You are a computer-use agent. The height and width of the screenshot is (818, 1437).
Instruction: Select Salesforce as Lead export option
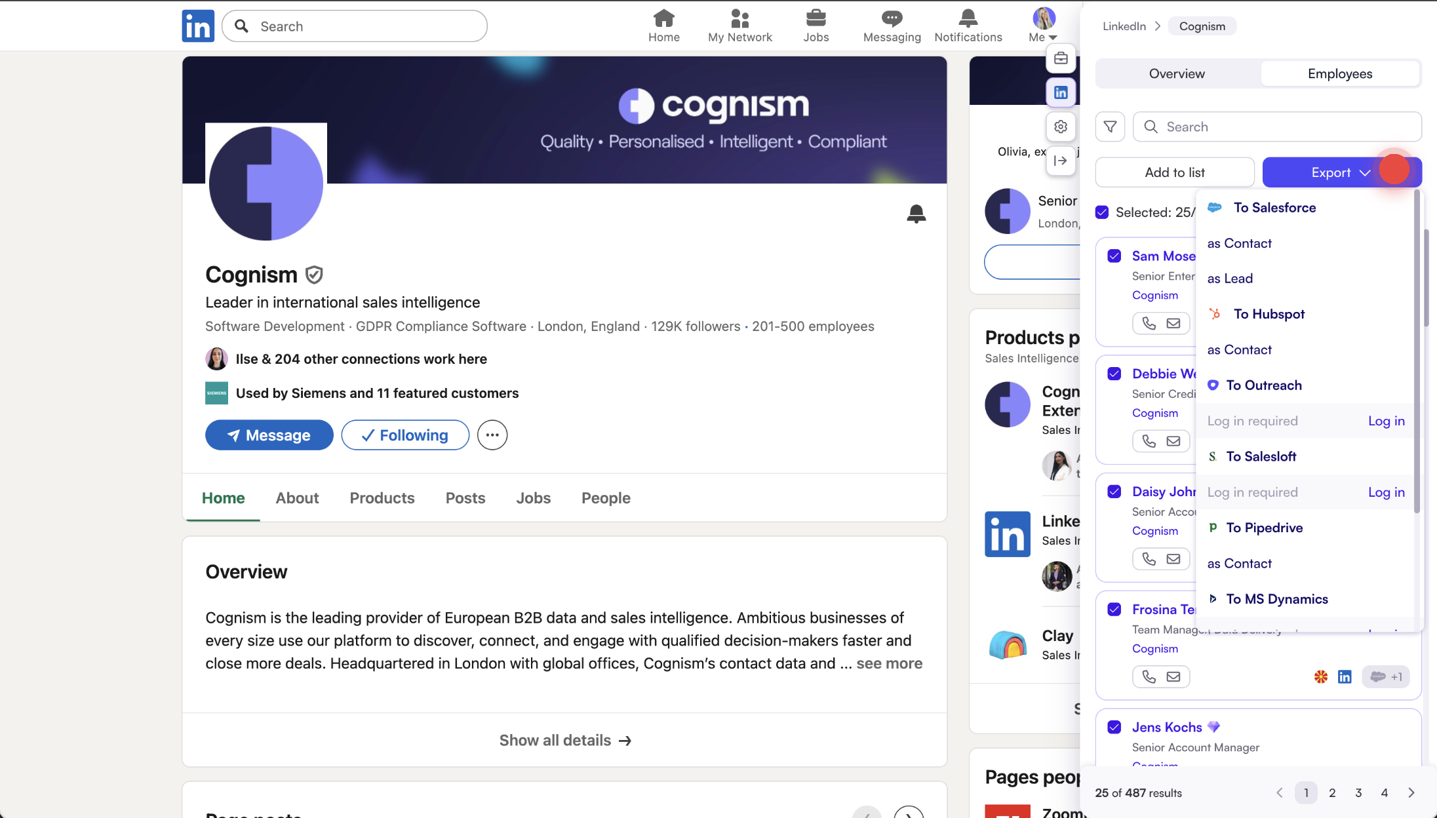coord(1230,279)
